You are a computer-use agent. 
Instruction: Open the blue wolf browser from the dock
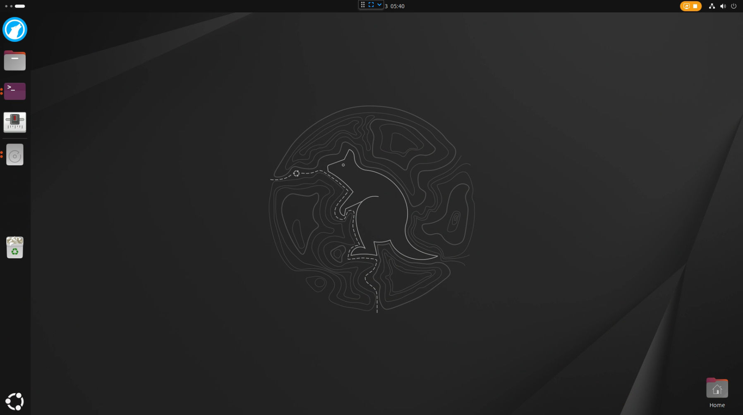[x=14, y=29]
